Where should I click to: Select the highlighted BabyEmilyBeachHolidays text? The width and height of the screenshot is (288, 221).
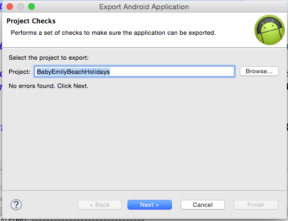click(73, 72)
